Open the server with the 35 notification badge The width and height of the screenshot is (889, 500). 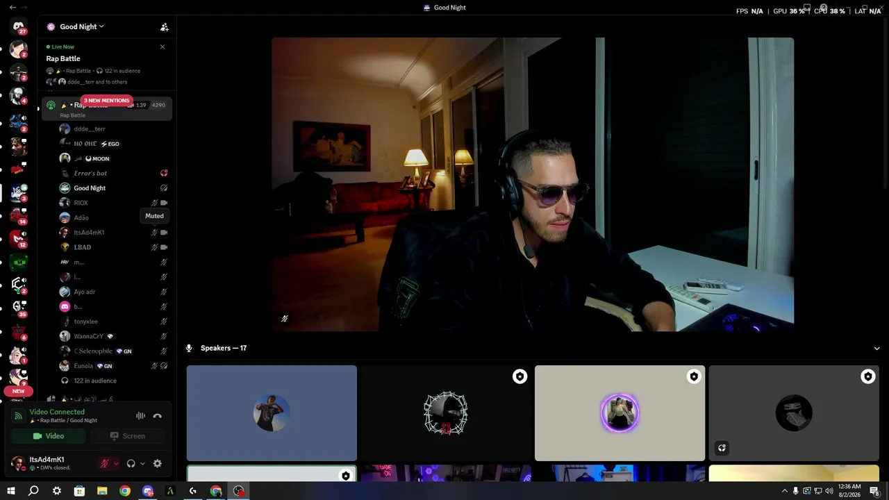(19, 307)
